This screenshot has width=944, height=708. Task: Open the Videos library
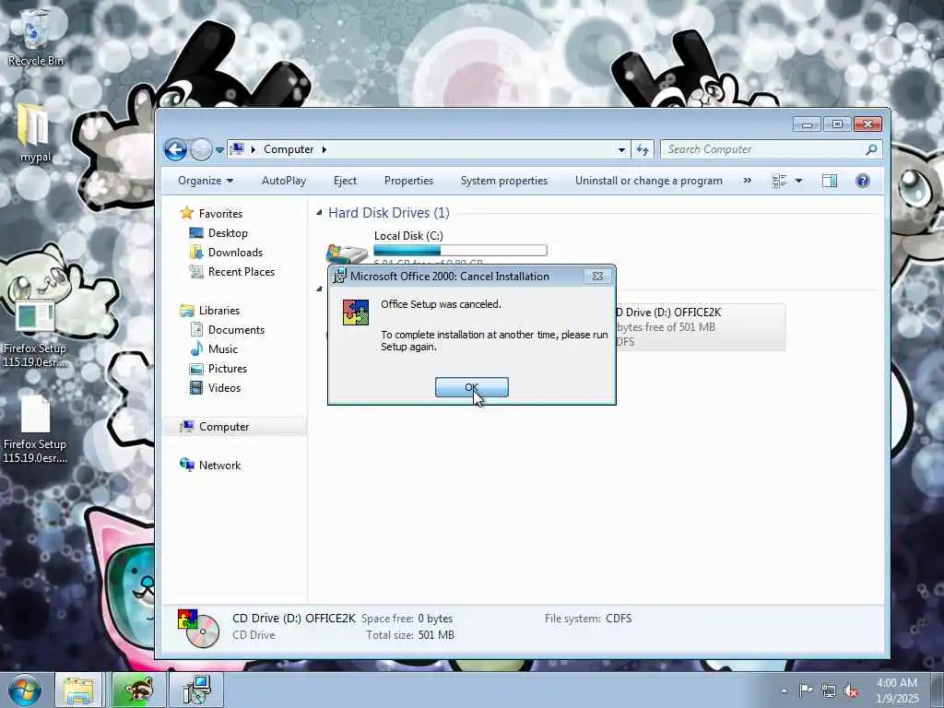click(224, 388)
